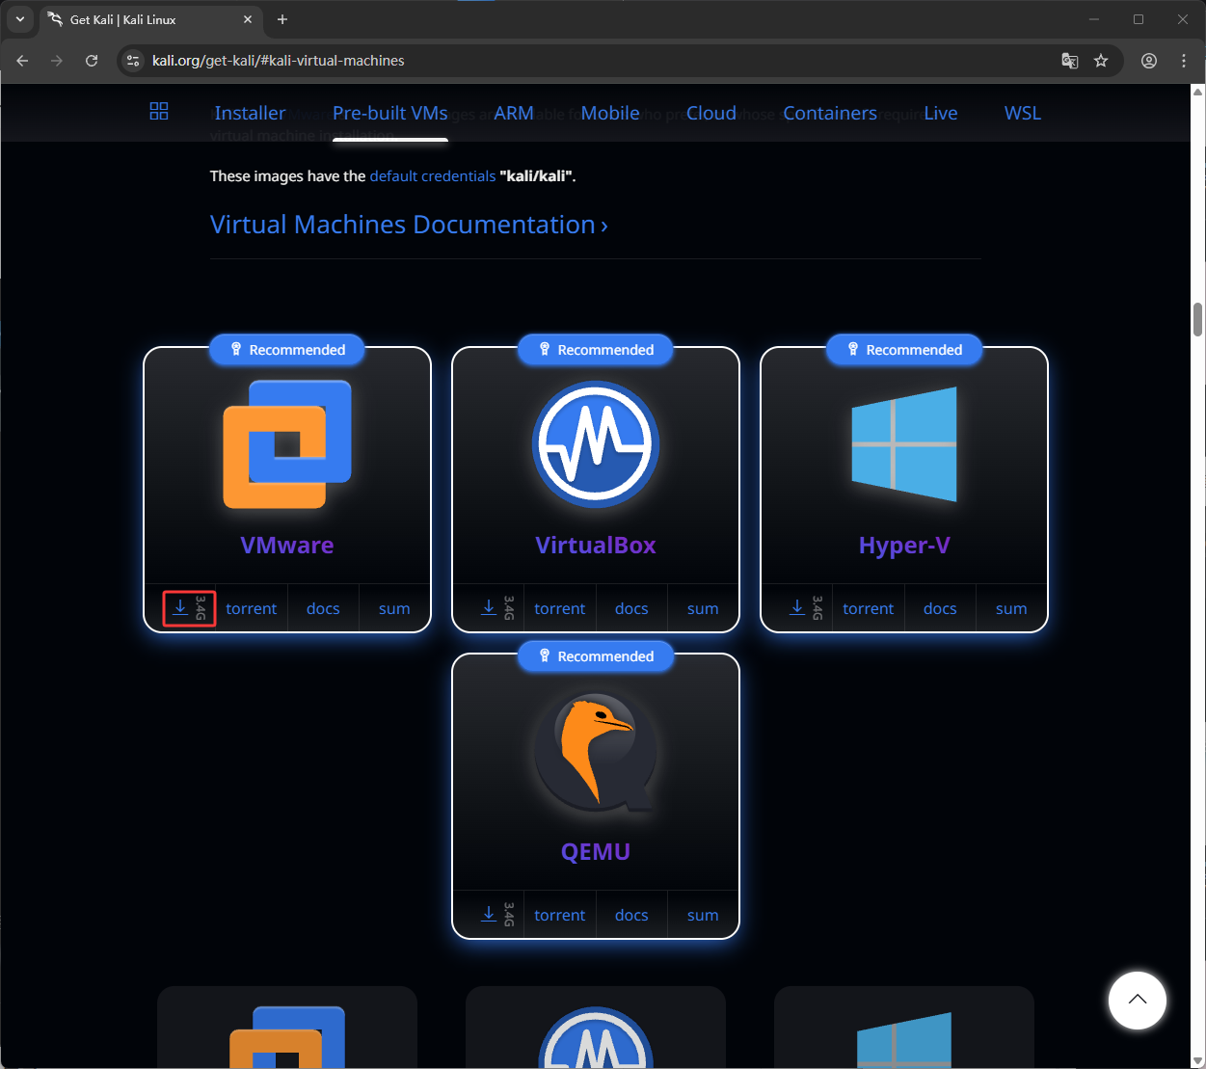Open Virtual Machines Documentation link
This screenshot has height=1069, width=1206.
[x=409, y=225]
